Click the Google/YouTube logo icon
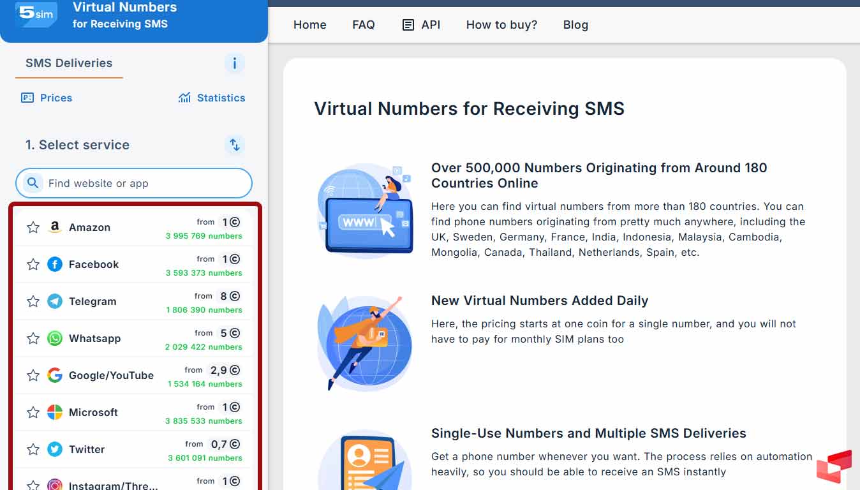This screenshot has height=490, width=860. coord(55,375)
